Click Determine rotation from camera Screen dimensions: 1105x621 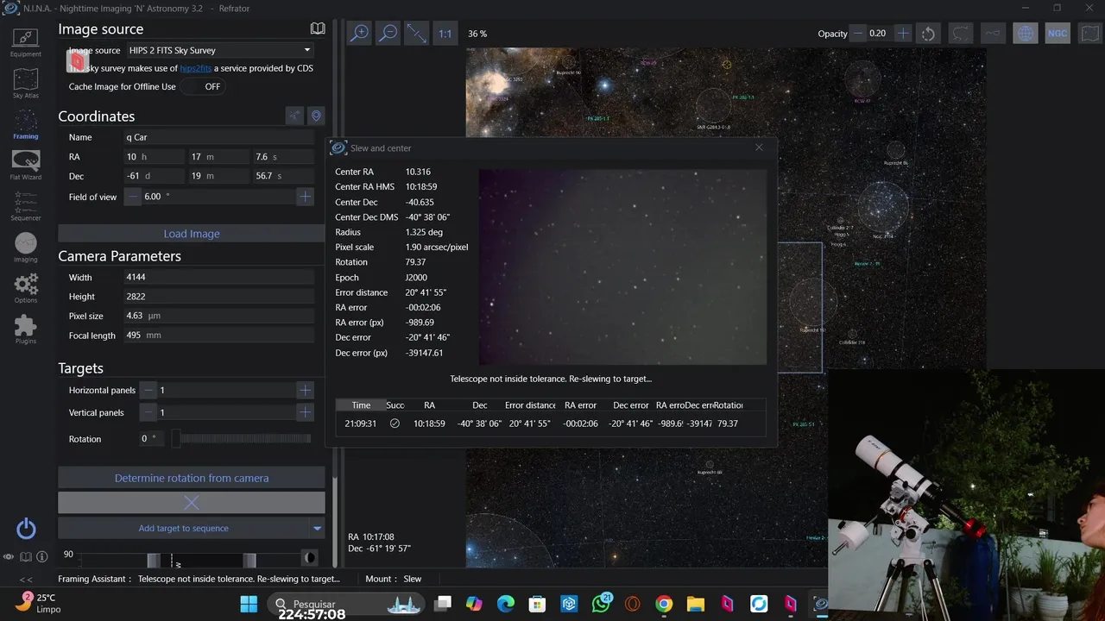192,478
